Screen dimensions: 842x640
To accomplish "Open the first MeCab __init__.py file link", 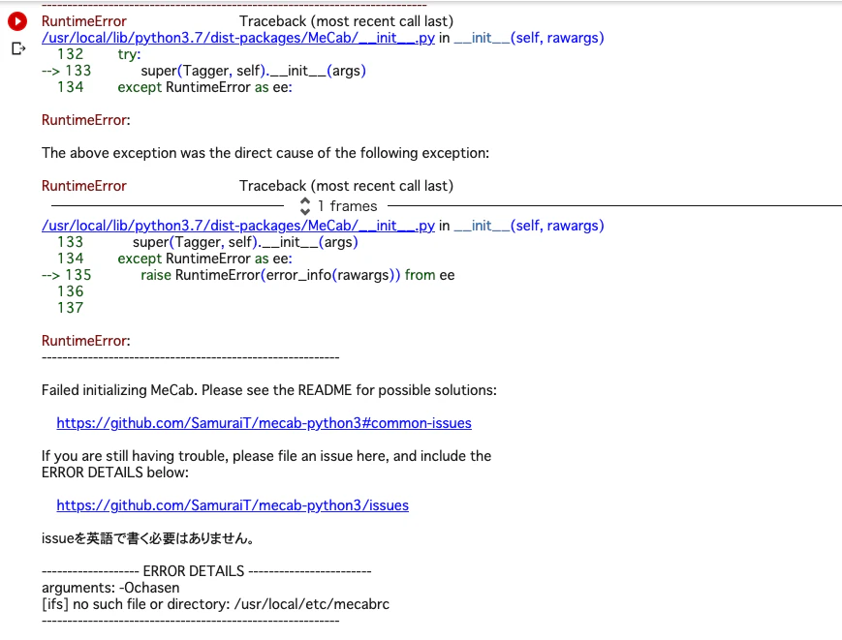I will (x=238, y=38).
